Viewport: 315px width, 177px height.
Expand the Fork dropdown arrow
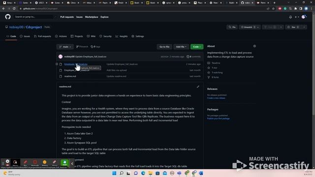point(281,27)
